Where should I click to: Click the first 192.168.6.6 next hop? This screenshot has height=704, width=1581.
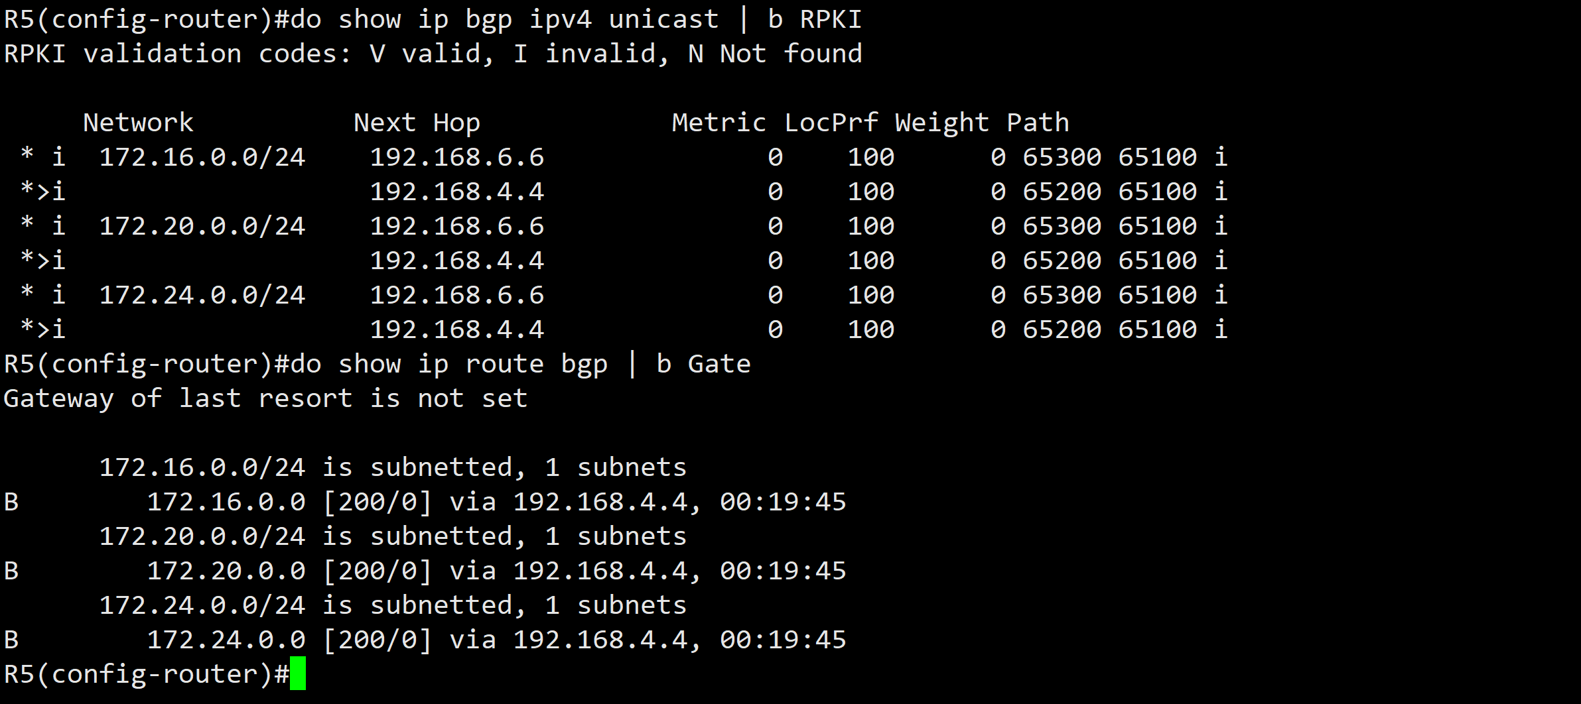tap(457, 158)
